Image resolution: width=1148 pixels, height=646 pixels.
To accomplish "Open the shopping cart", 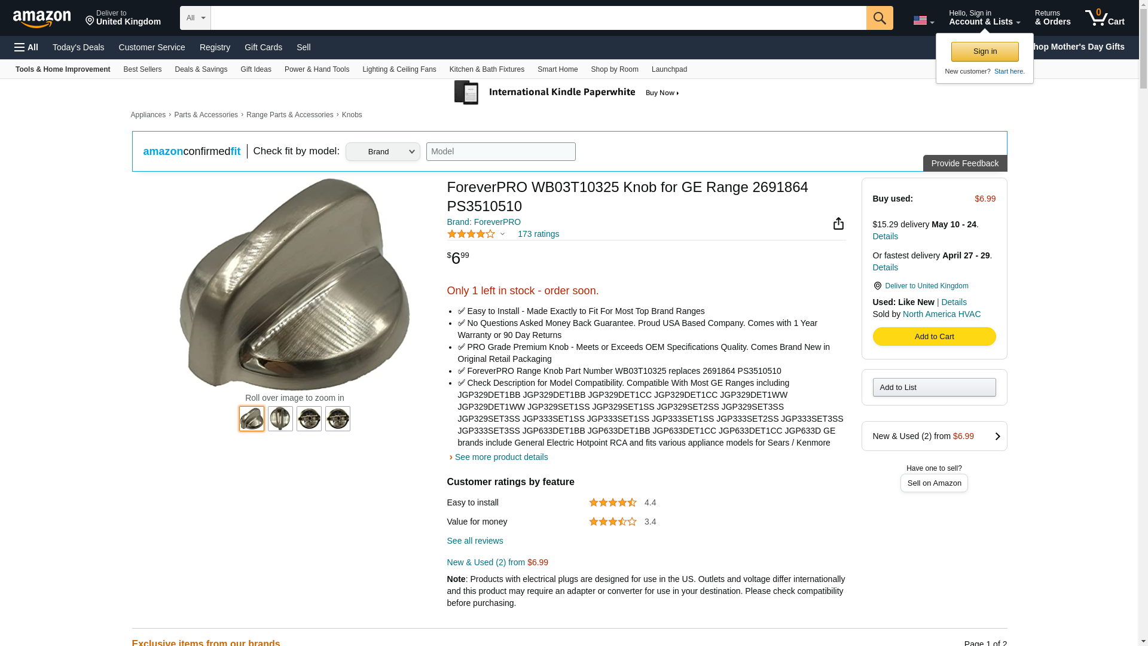I will 1104,18.
